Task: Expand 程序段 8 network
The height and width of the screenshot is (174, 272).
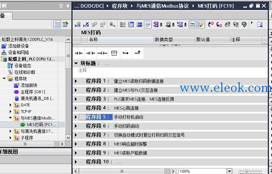Action: 76,144
